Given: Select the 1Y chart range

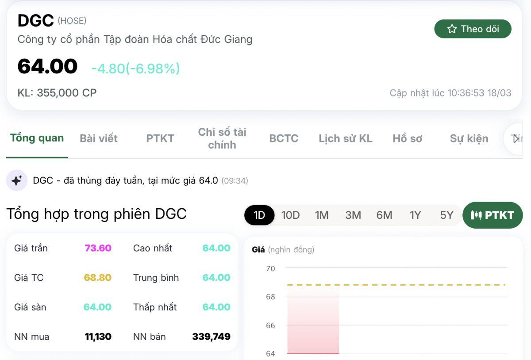Looking at the screenshot, I should pos(415,215).
